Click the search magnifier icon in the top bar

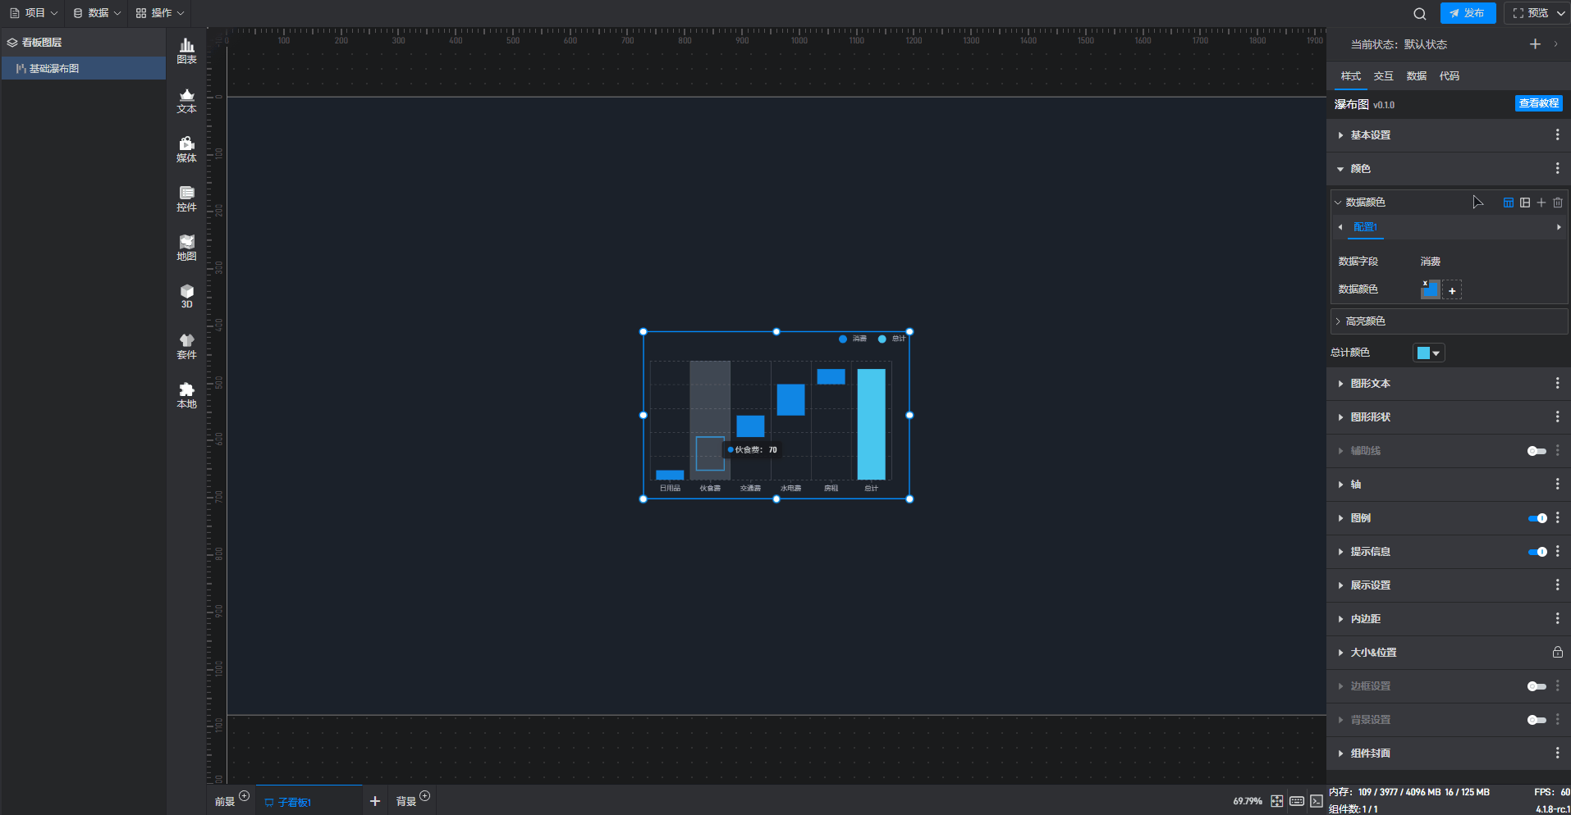[1420, 13]
